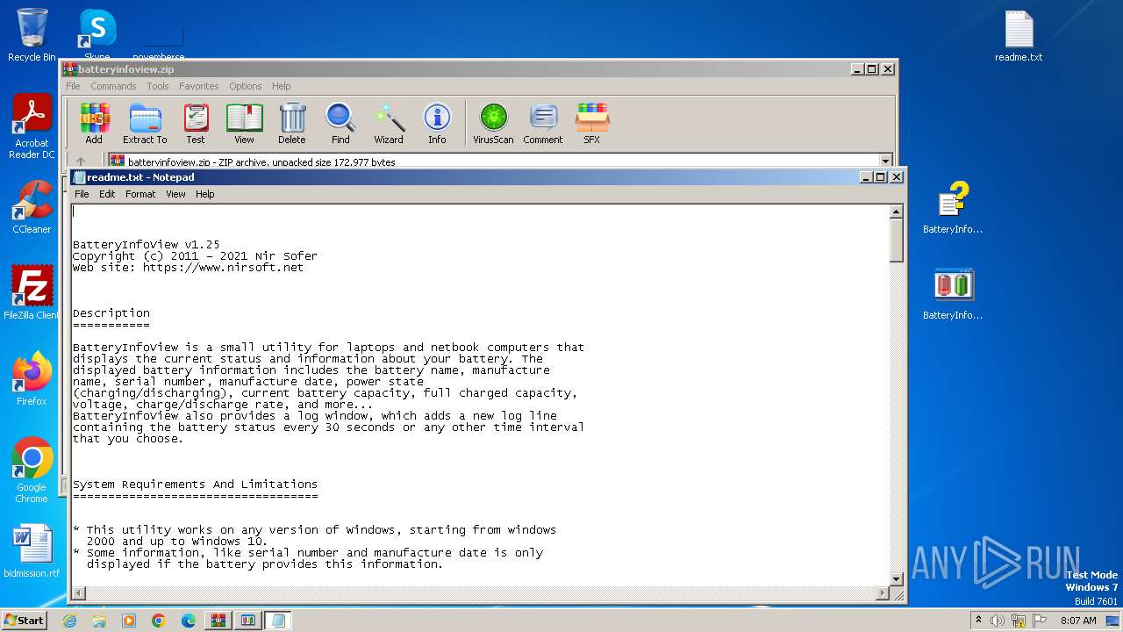
Task: Click Notepad vertical scrollbar thumb
Action: point(897,241)
